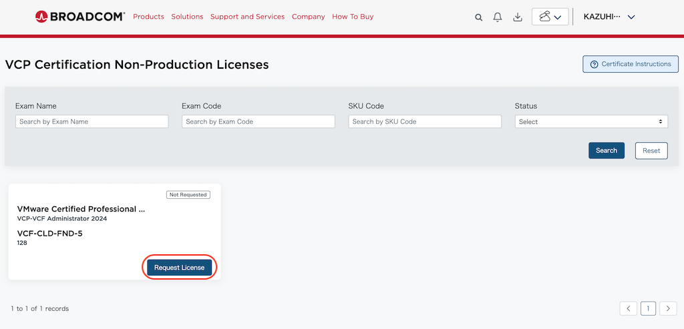This screenshot has width=684, height=329.
Task: Click the 128 quantity text on card
Action: coord(22,243)
